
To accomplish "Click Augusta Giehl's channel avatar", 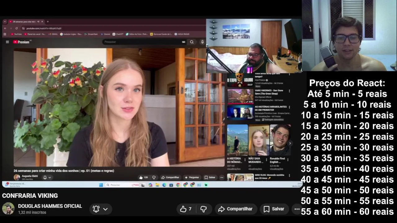I will (x=17, y=177).
